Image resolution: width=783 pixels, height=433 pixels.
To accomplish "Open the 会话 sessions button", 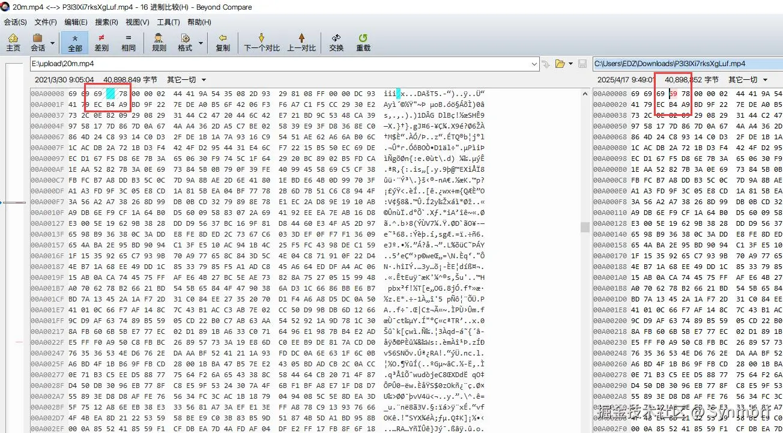I will pos(38,42).
